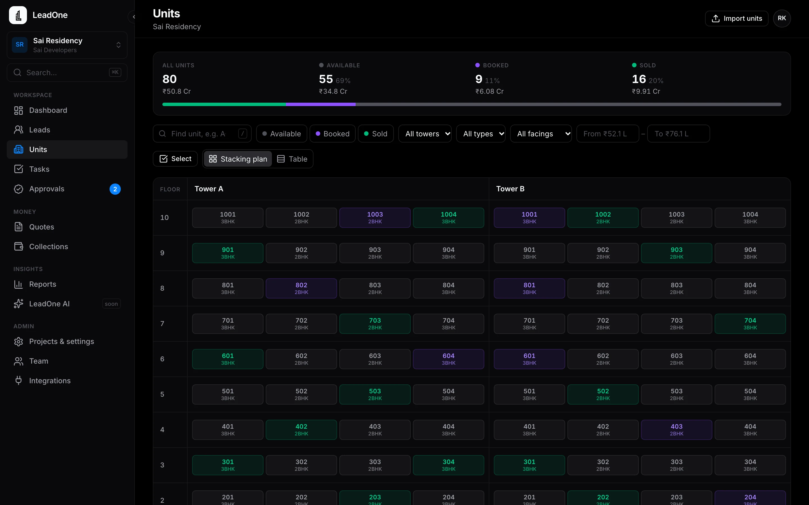Collapse the sidebar with the chevron arrow
Screen dimensions: 809x505
[x=133, y=17]
